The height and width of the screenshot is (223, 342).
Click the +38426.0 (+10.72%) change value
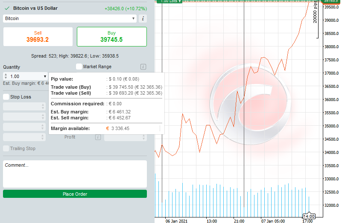(126, 9)
